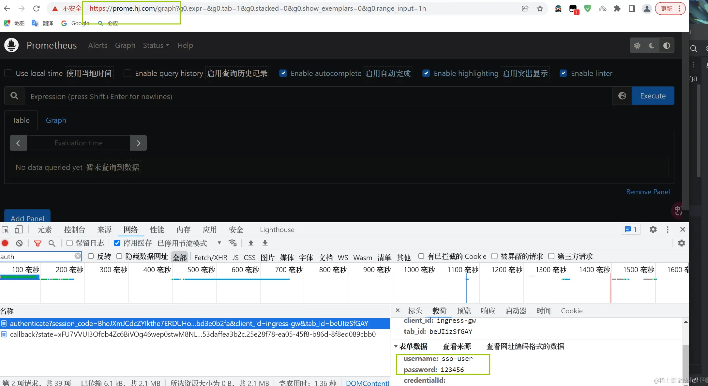Switch to the Table tab
The image size is (708, 386).
pos(21,120)
